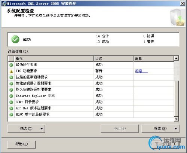Select the COM+ 目录要求 row text
This screenshot has width=187, height=153.
click(27, 102)
